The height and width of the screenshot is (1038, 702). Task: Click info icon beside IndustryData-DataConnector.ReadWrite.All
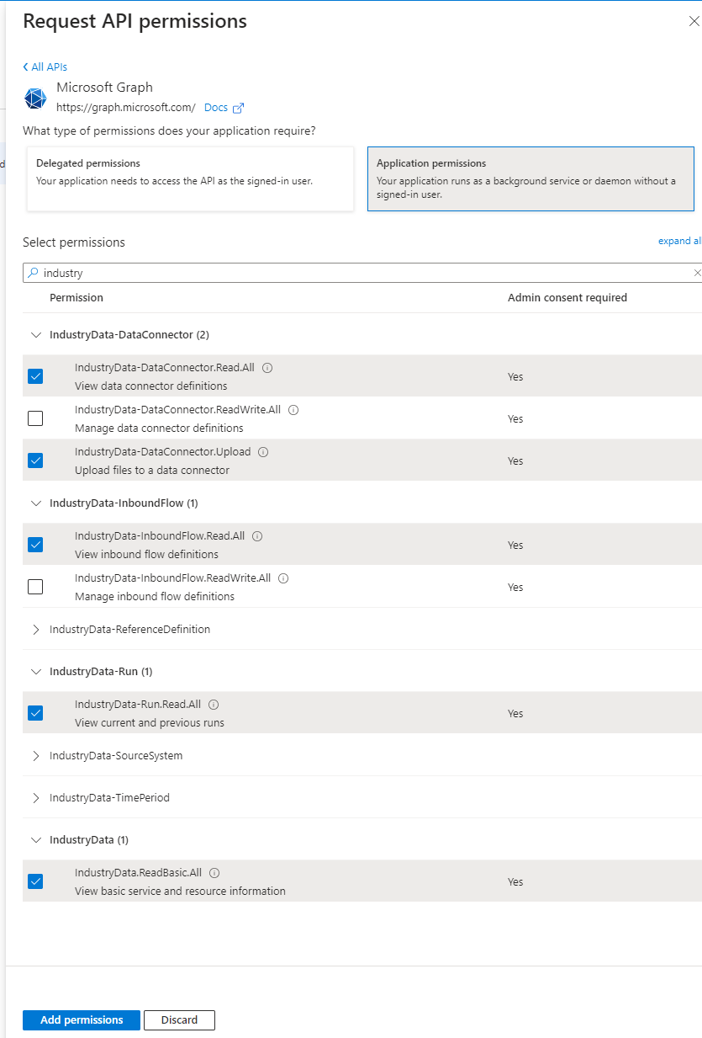click(x=293, y=410)
